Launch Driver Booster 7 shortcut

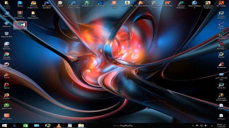[x=221, y=46]
